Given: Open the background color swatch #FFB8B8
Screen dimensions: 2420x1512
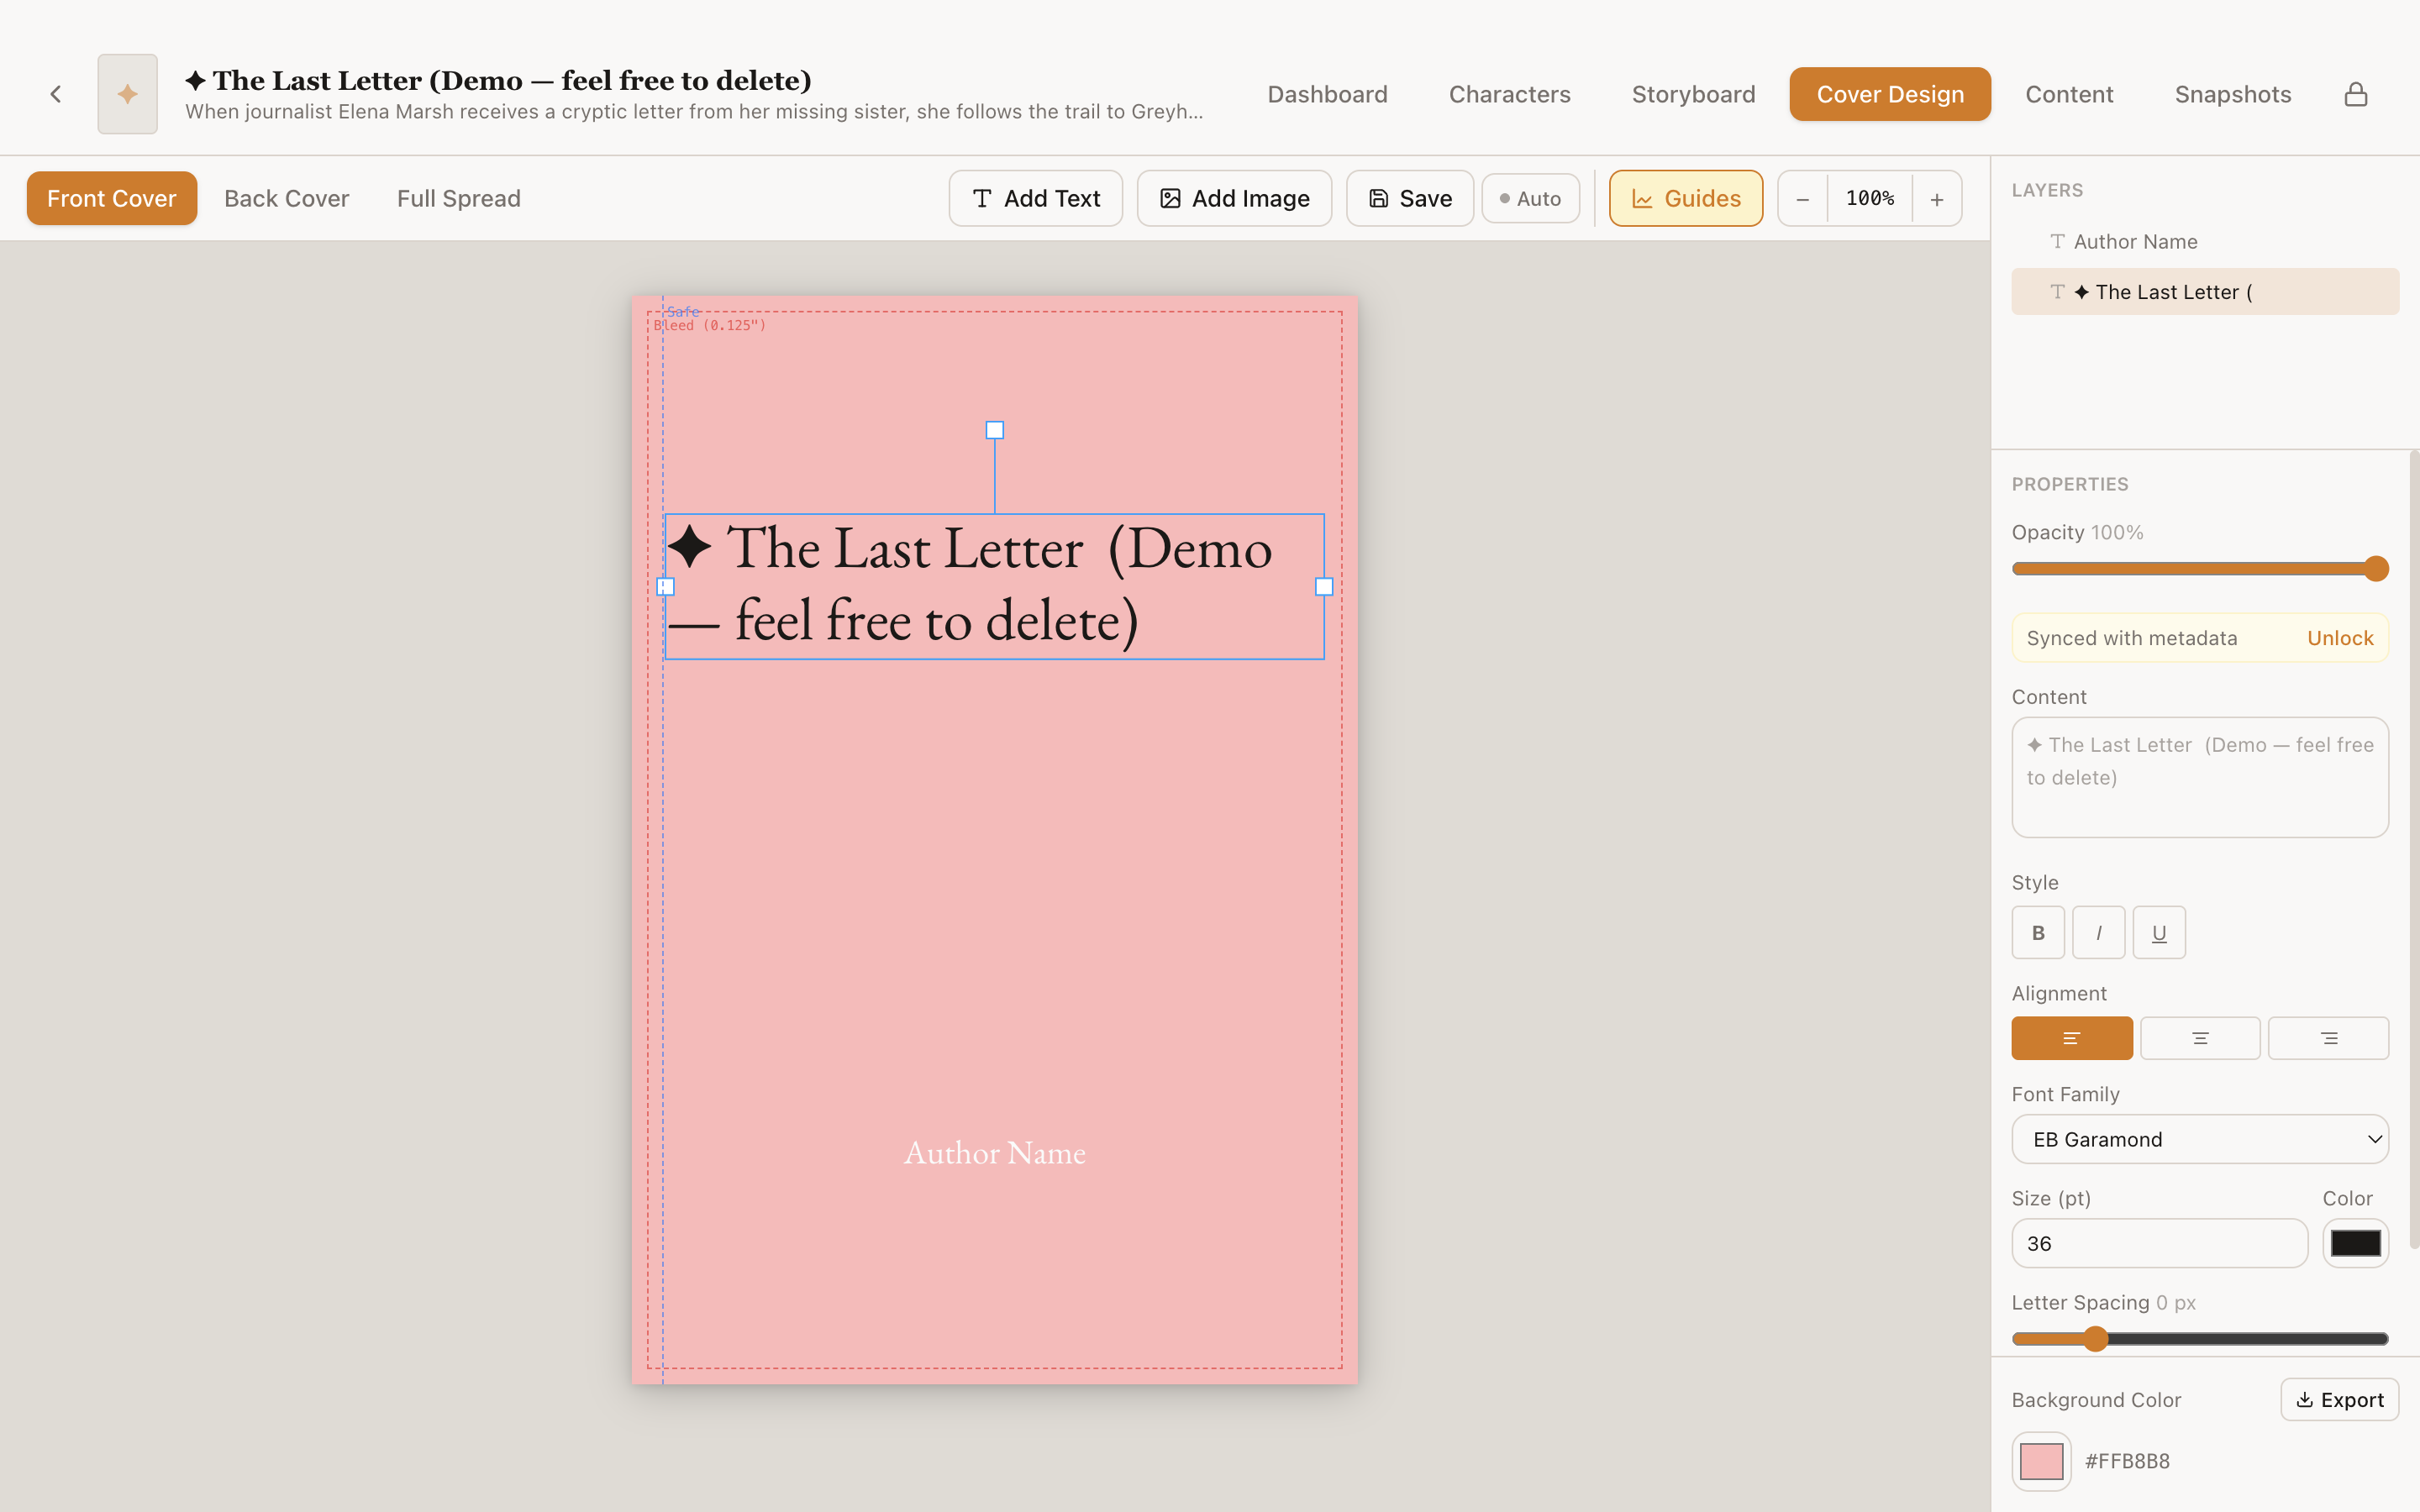Looking at the screenshot, I should tap(2041, 1461).
